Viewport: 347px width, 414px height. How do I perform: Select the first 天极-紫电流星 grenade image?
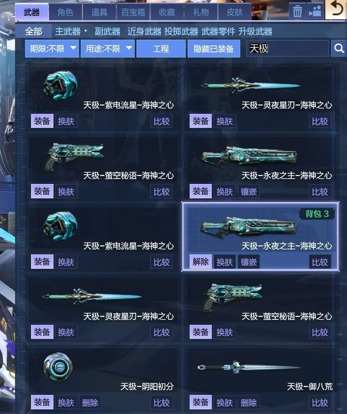click(x=60, y=85)
